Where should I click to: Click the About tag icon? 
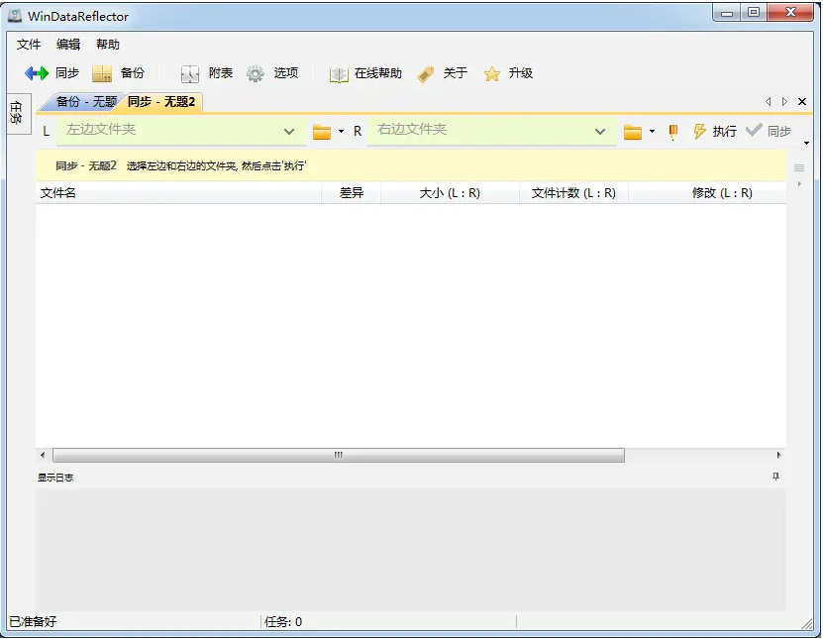point(425,74)
